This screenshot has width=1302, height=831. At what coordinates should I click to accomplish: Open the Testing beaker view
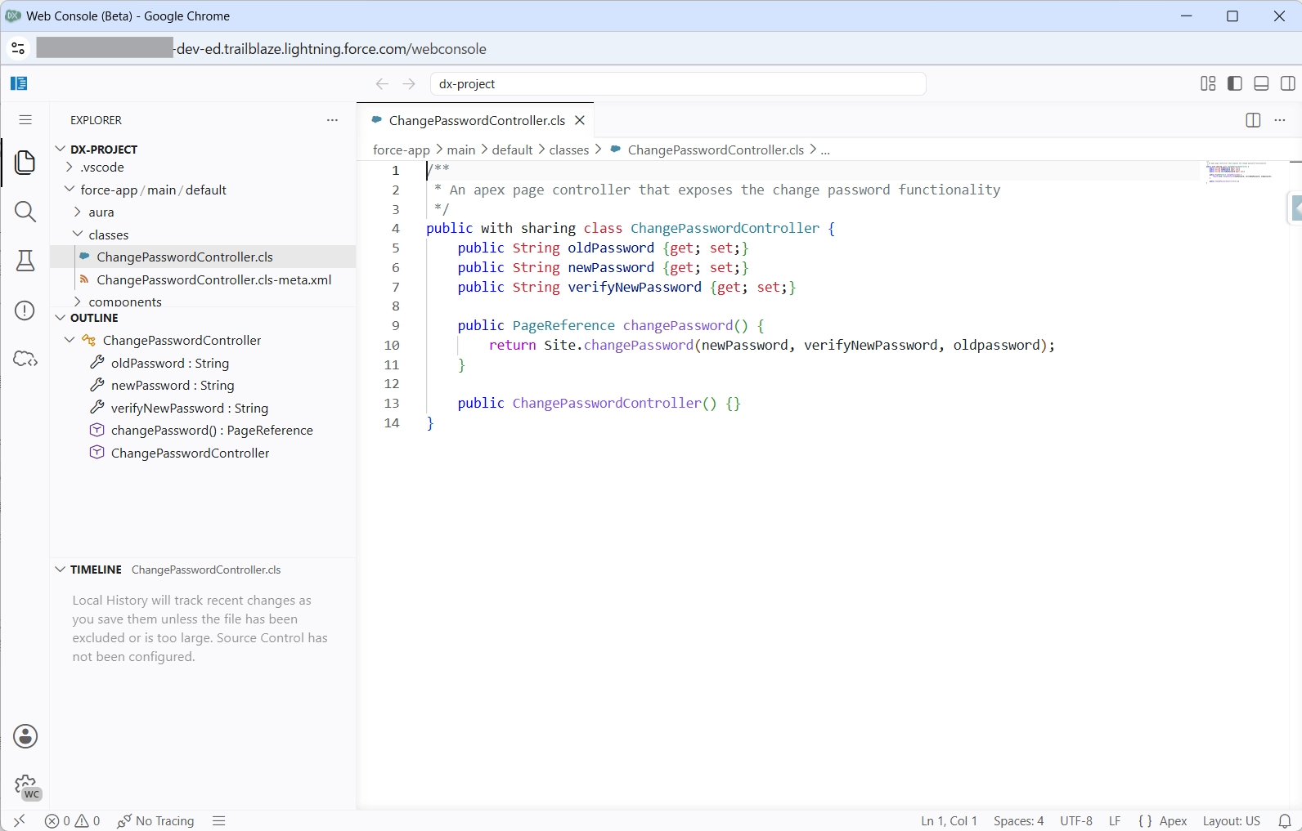click(25, 261)
